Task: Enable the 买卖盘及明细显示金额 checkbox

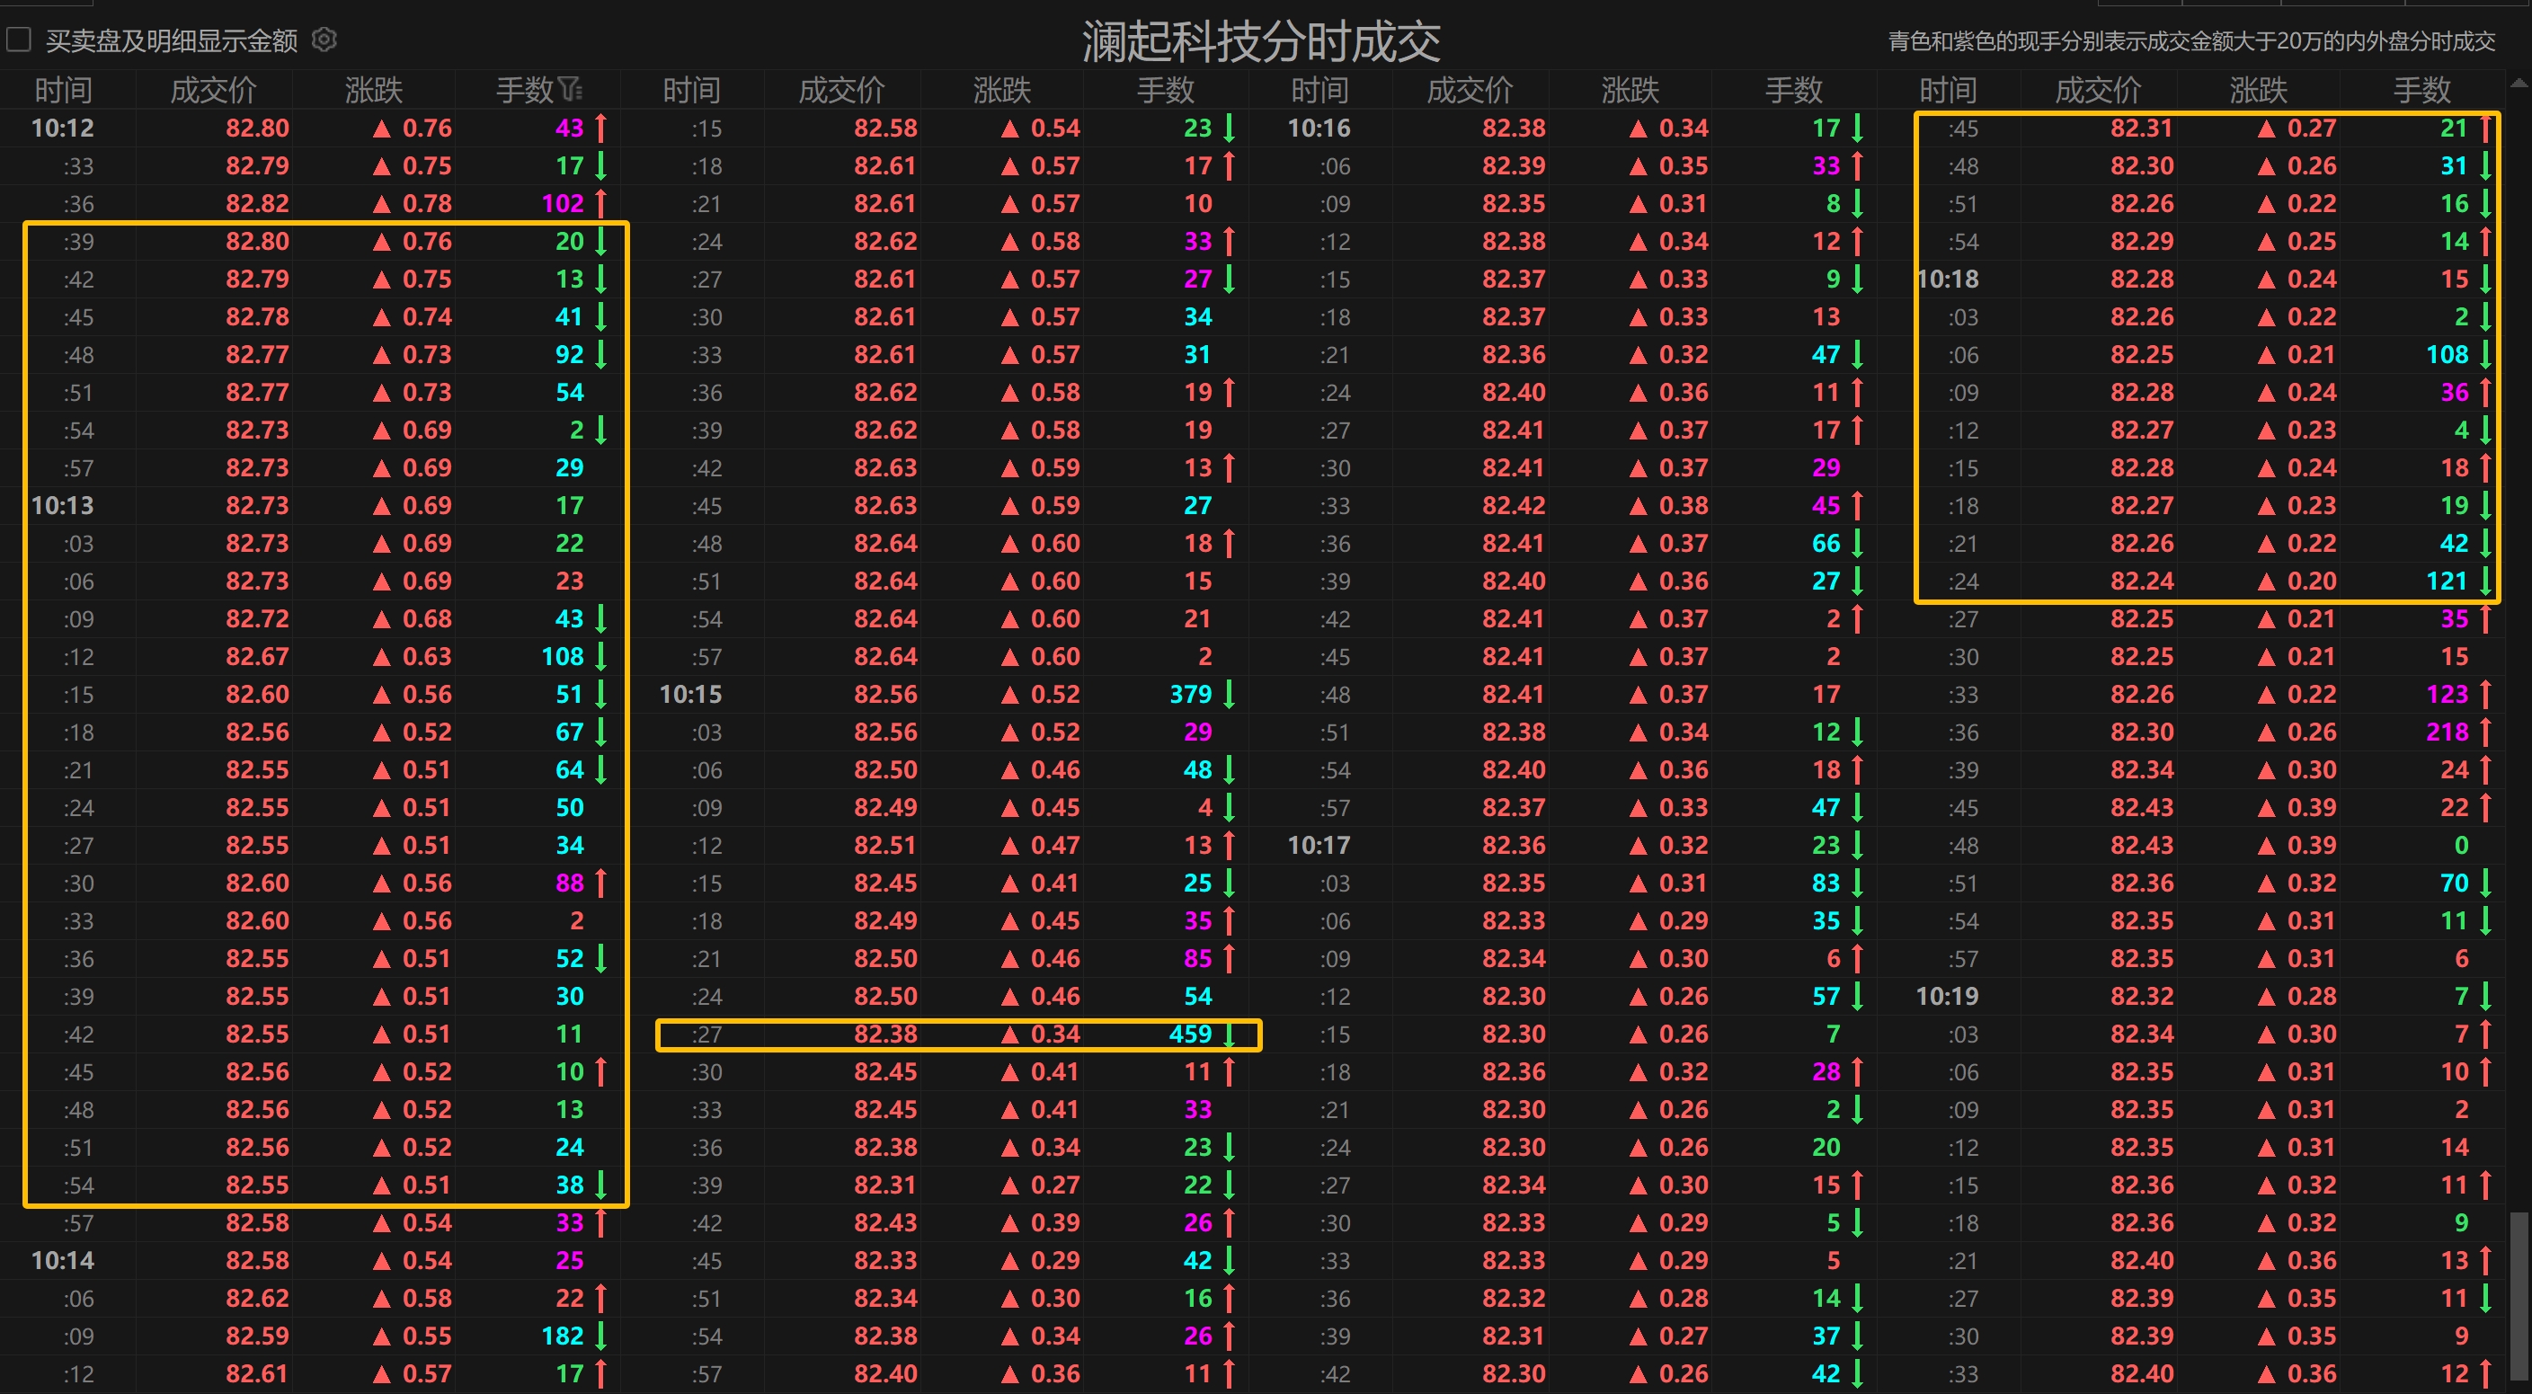Action: click(x=19, y=40)
